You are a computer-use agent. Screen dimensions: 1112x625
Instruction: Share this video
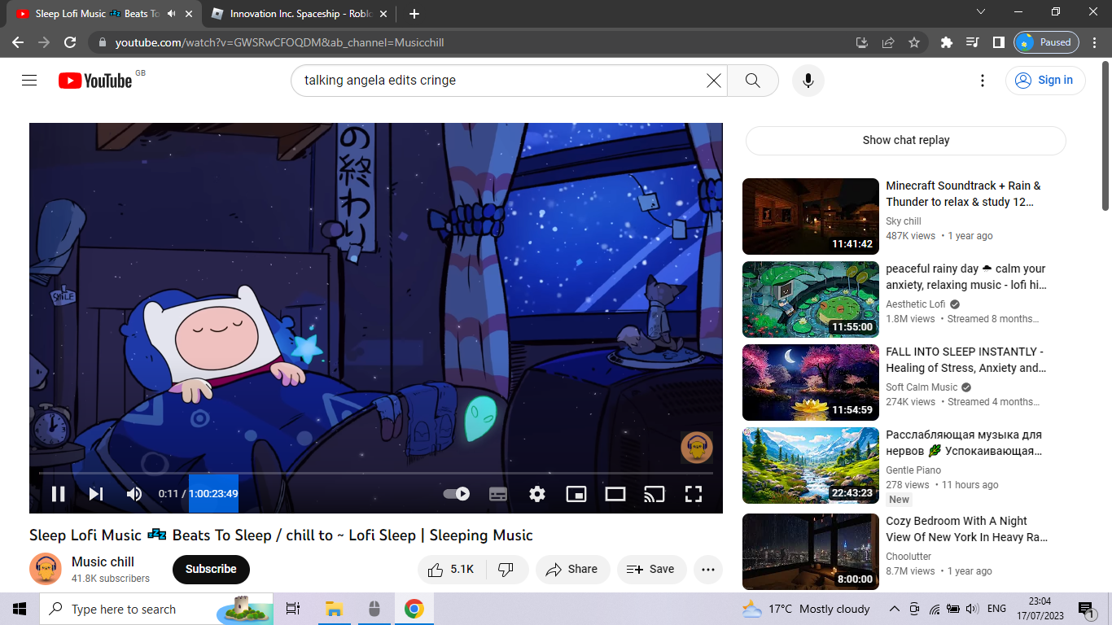(572, 569)
